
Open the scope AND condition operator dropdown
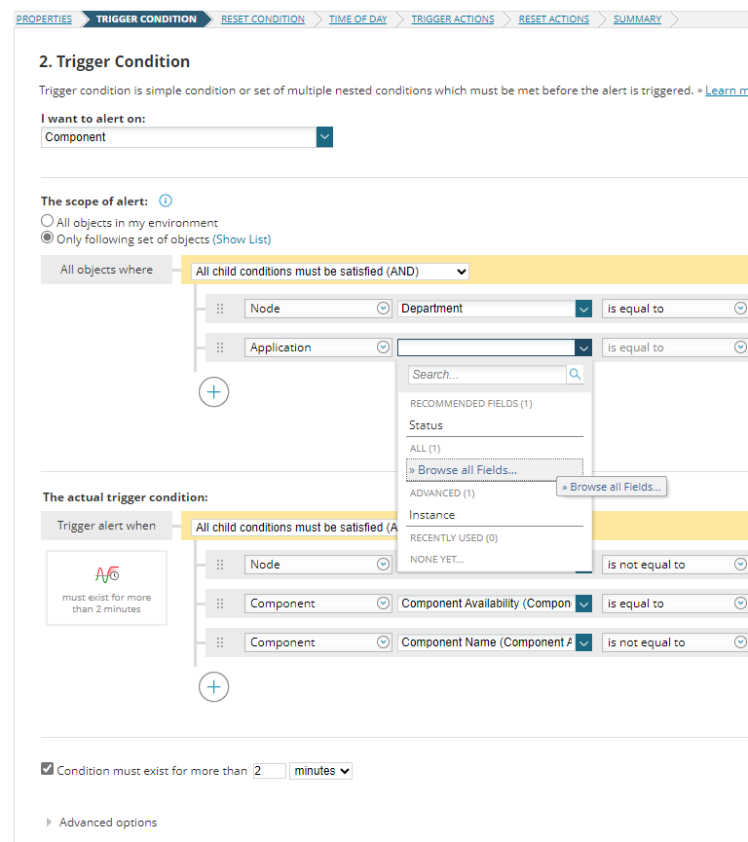[x=330, y=272]
